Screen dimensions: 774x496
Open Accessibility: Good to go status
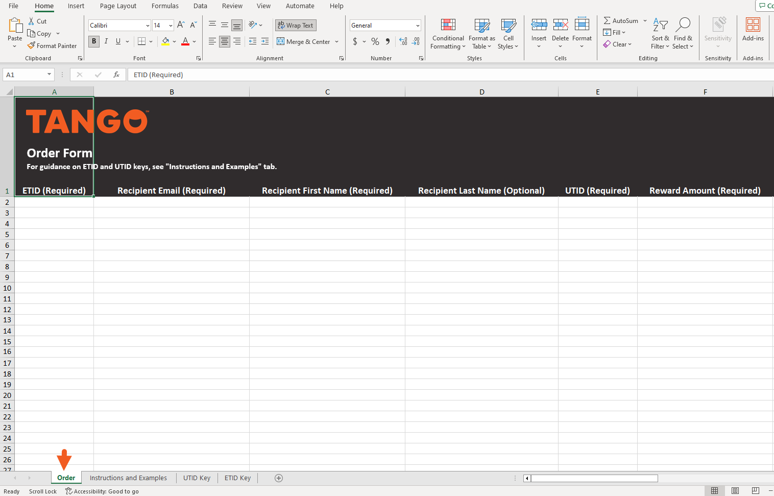point(102,491)
